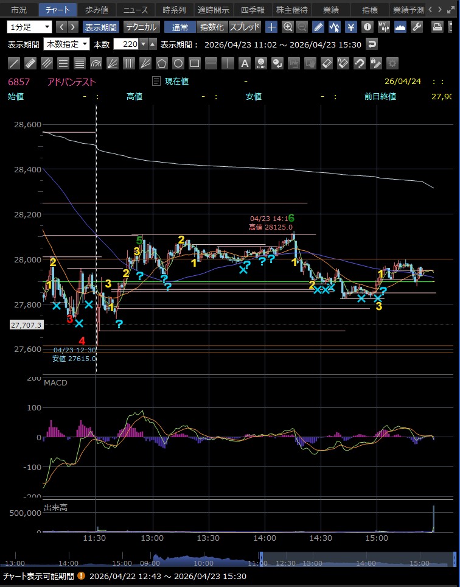This screenshot has width=460, height=587.
Task: Select the trend line drawing tool
Action: click(x=15, y=63)
